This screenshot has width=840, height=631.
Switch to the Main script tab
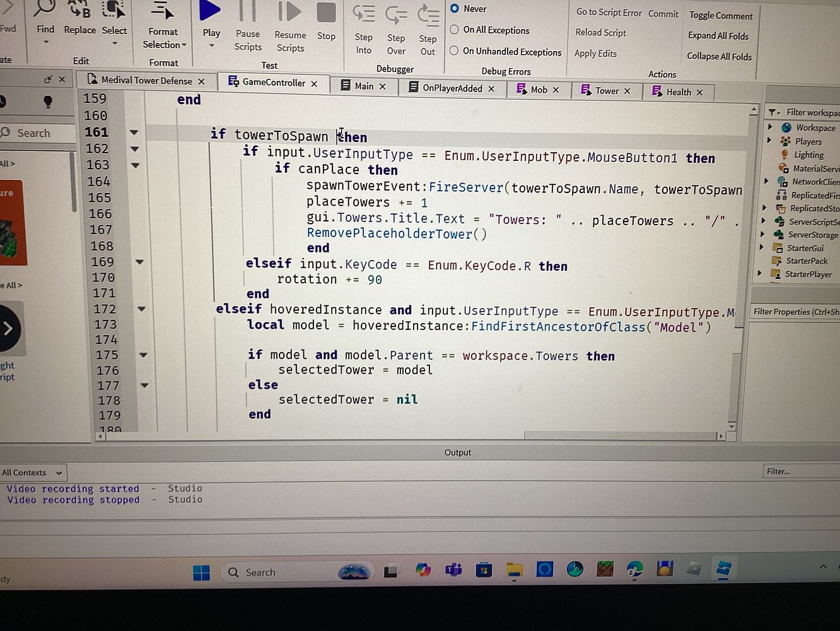364,85
